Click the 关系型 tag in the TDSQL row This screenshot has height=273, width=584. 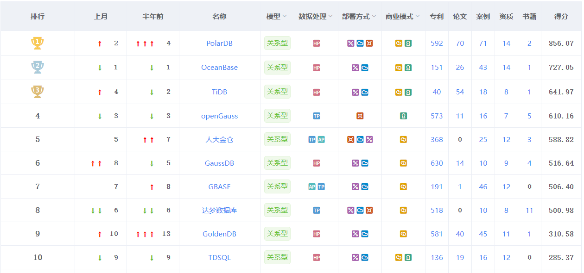277,257
